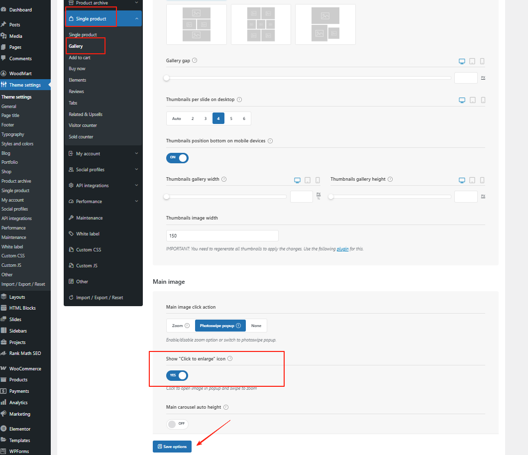Turn off the Show Click to enlarge toggle

pyautogui.click(x=177, y=376)
